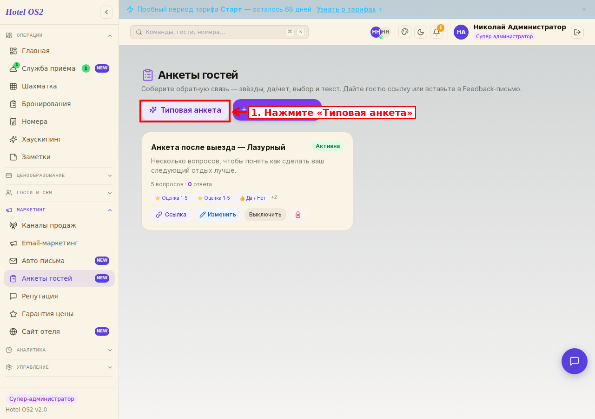Click the HA user avatar

pyautogui.click(x=461, y=32)
